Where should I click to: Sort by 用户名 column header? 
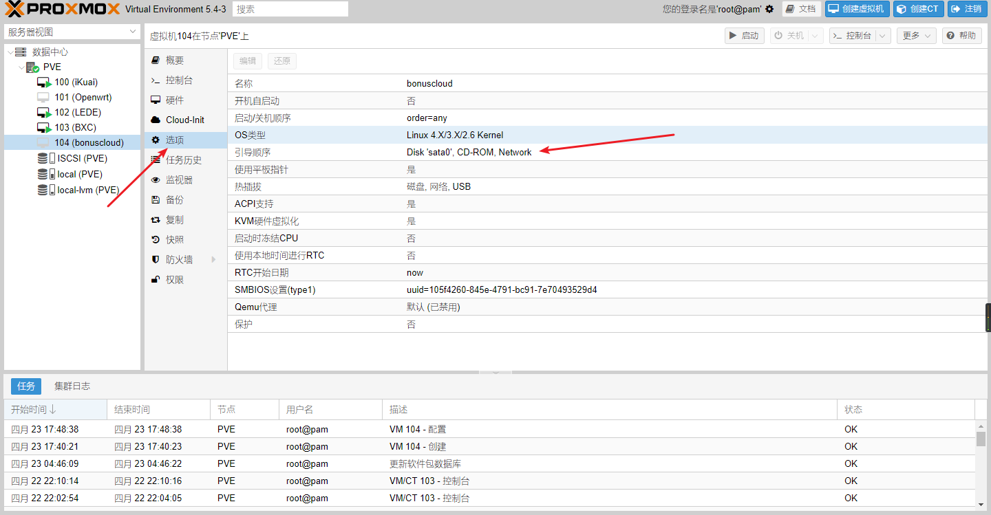(x=330, y=410)
